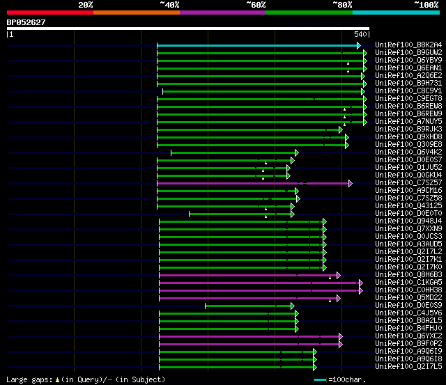The height and width of the screenshot is (385, 446).
Task: Click UniRef100_Q6EAN1 label
Action: click(x=408, y=68)
